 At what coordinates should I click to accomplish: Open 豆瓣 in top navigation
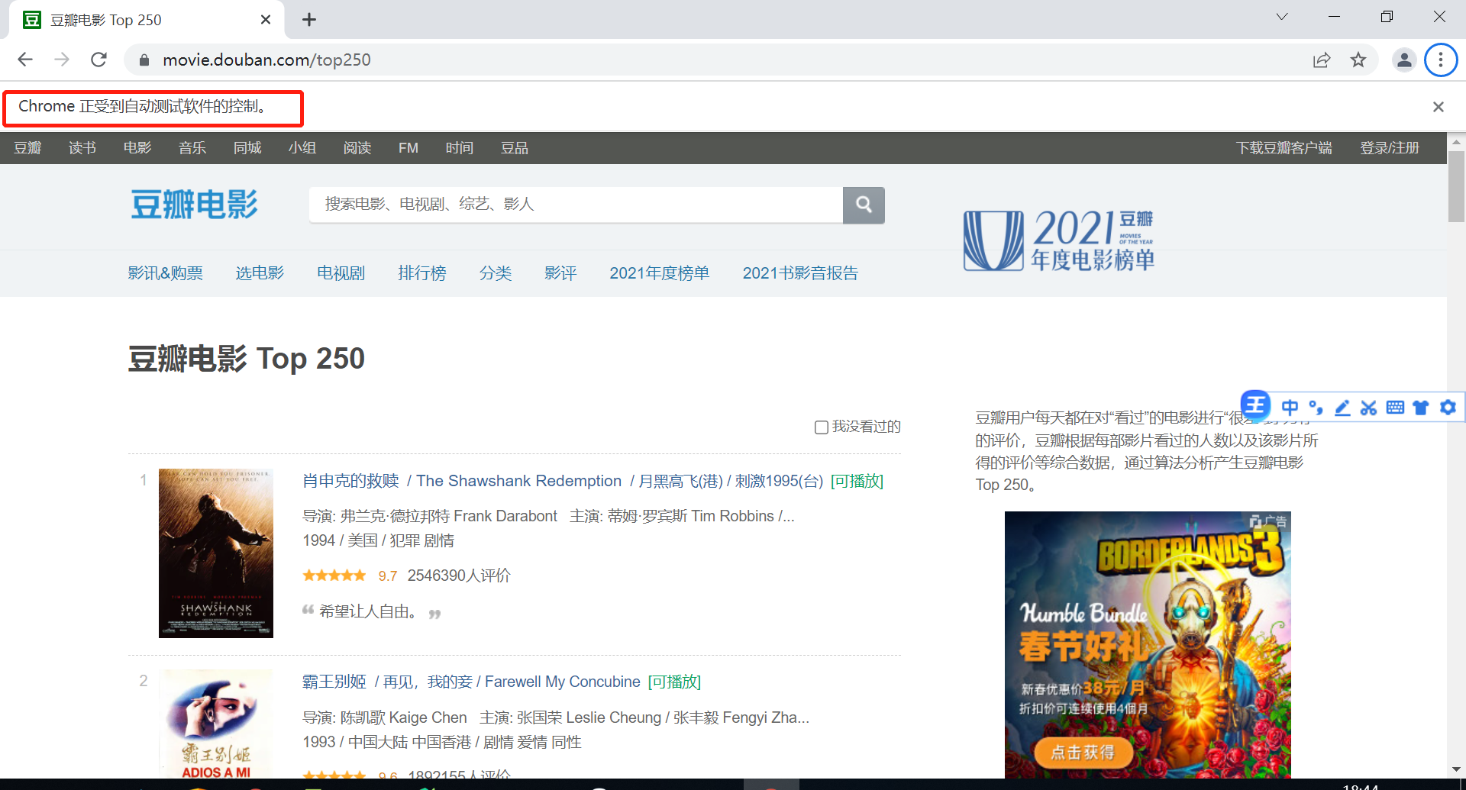(x=27, y=148)
